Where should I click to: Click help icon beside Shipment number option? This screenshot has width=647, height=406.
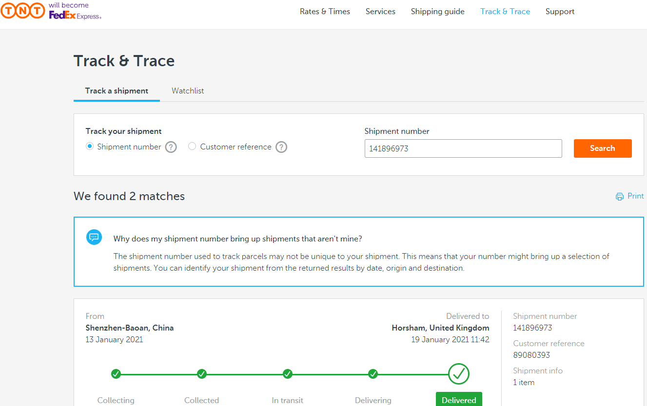click(x=171, y=147)
